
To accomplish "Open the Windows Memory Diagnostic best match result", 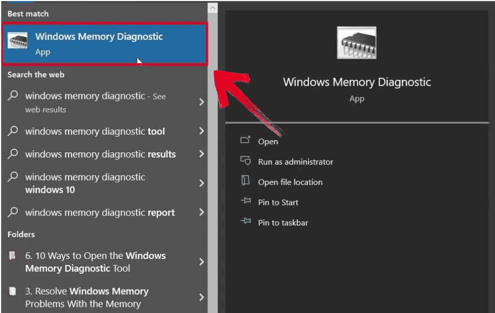I will click(x=105, y=44).
